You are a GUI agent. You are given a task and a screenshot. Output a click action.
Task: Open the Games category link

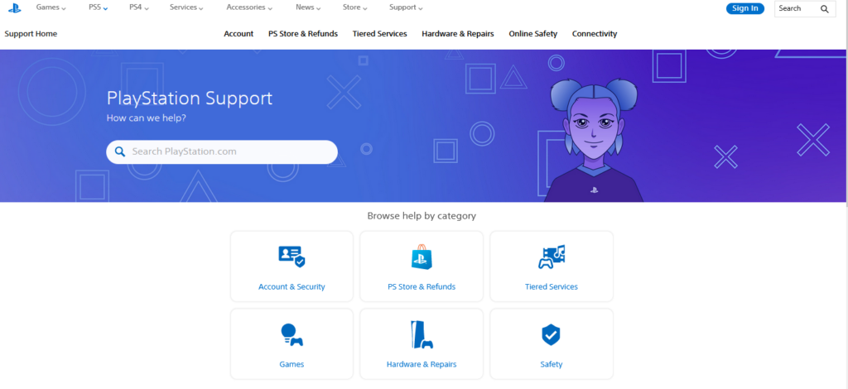(291, 364)
